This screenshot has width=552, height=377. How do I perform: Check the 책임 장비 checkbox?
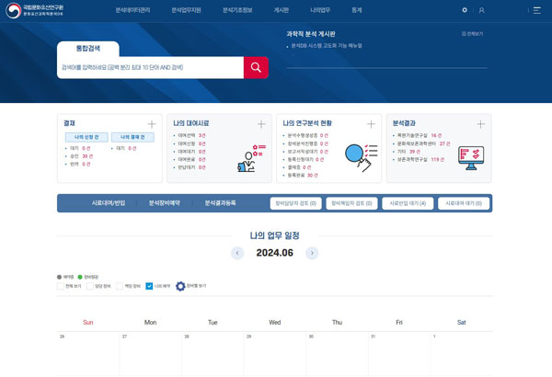120,286
